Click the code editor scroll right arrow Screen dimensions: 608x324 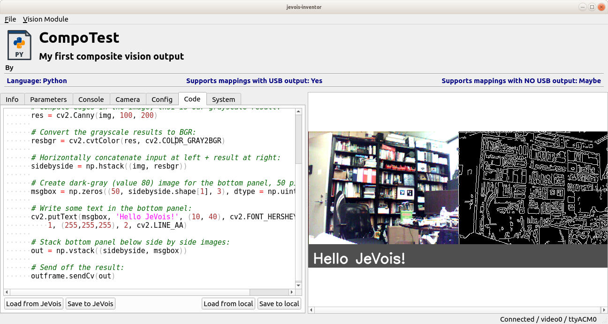(292, 292)
